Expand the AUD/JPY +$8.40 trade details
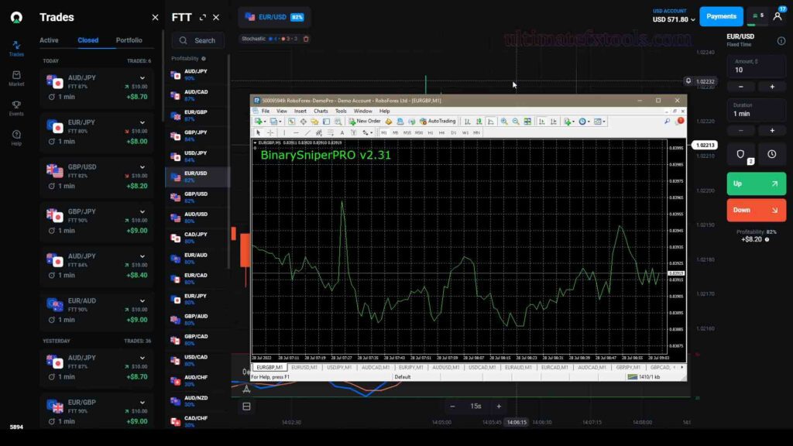 pos(142,256)
